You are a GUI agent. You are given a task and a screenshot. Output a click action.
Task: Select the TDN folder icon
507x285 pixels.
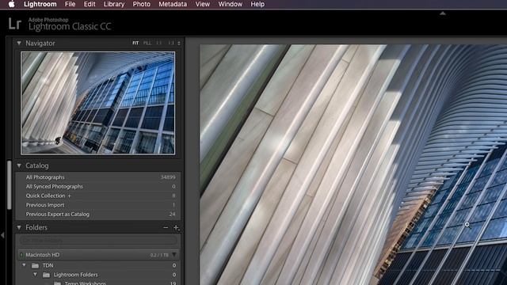[x=35, y=266]
